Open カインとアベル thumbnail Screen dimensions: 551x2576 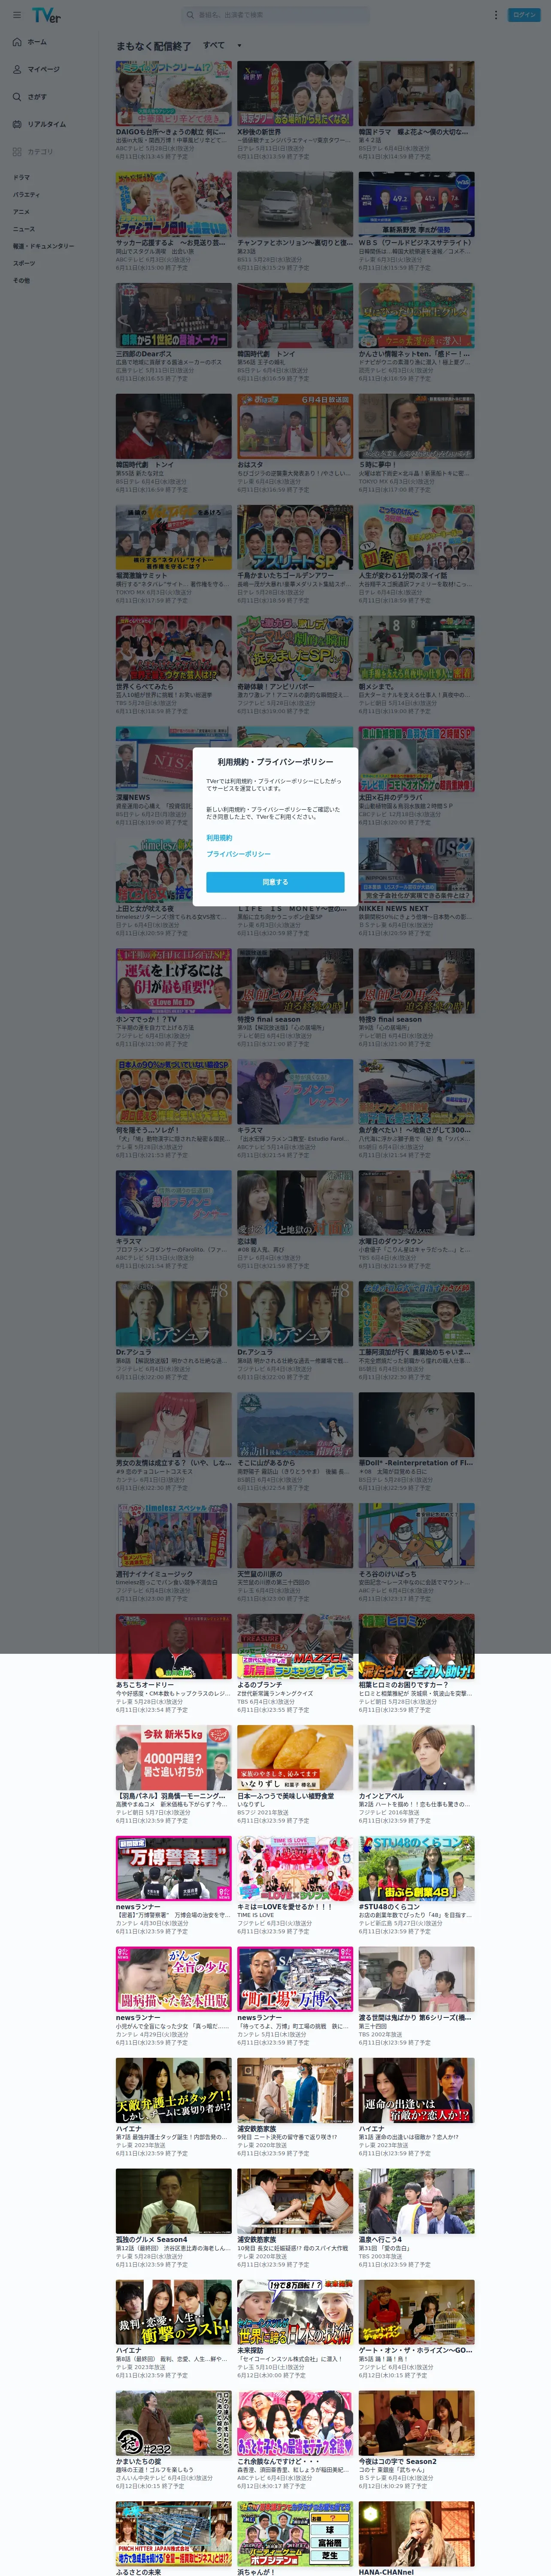tap(417, 1758)
